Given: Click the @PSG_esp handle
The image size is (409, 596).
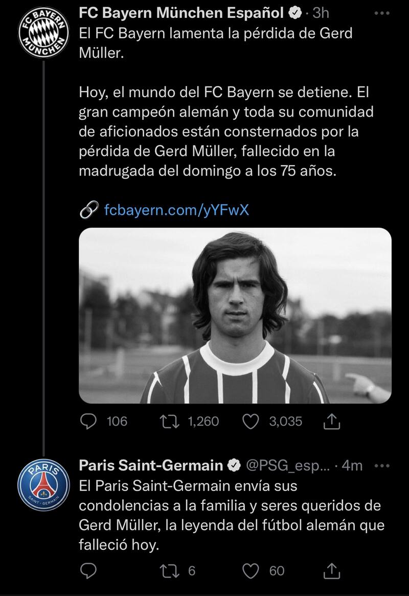Looking at the screenshot, I should (289, 466).
